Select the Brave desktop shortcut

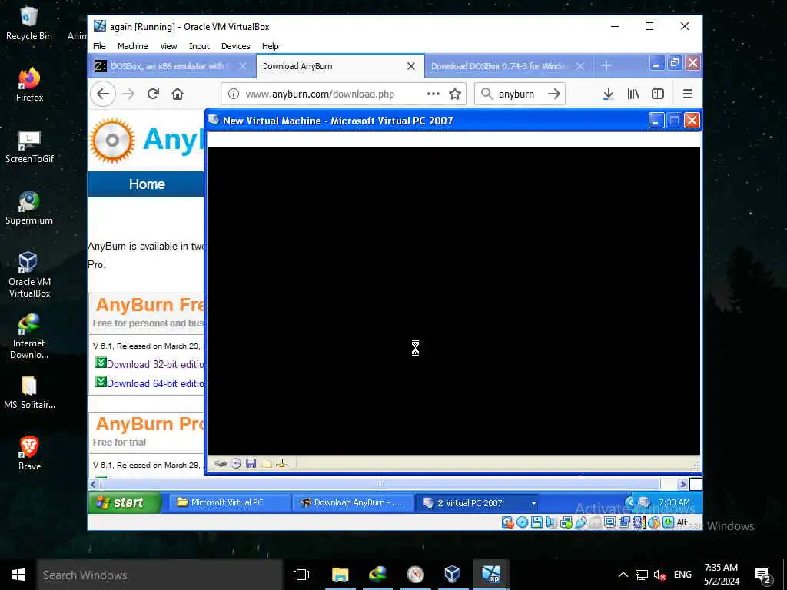[x=29, y=453]
